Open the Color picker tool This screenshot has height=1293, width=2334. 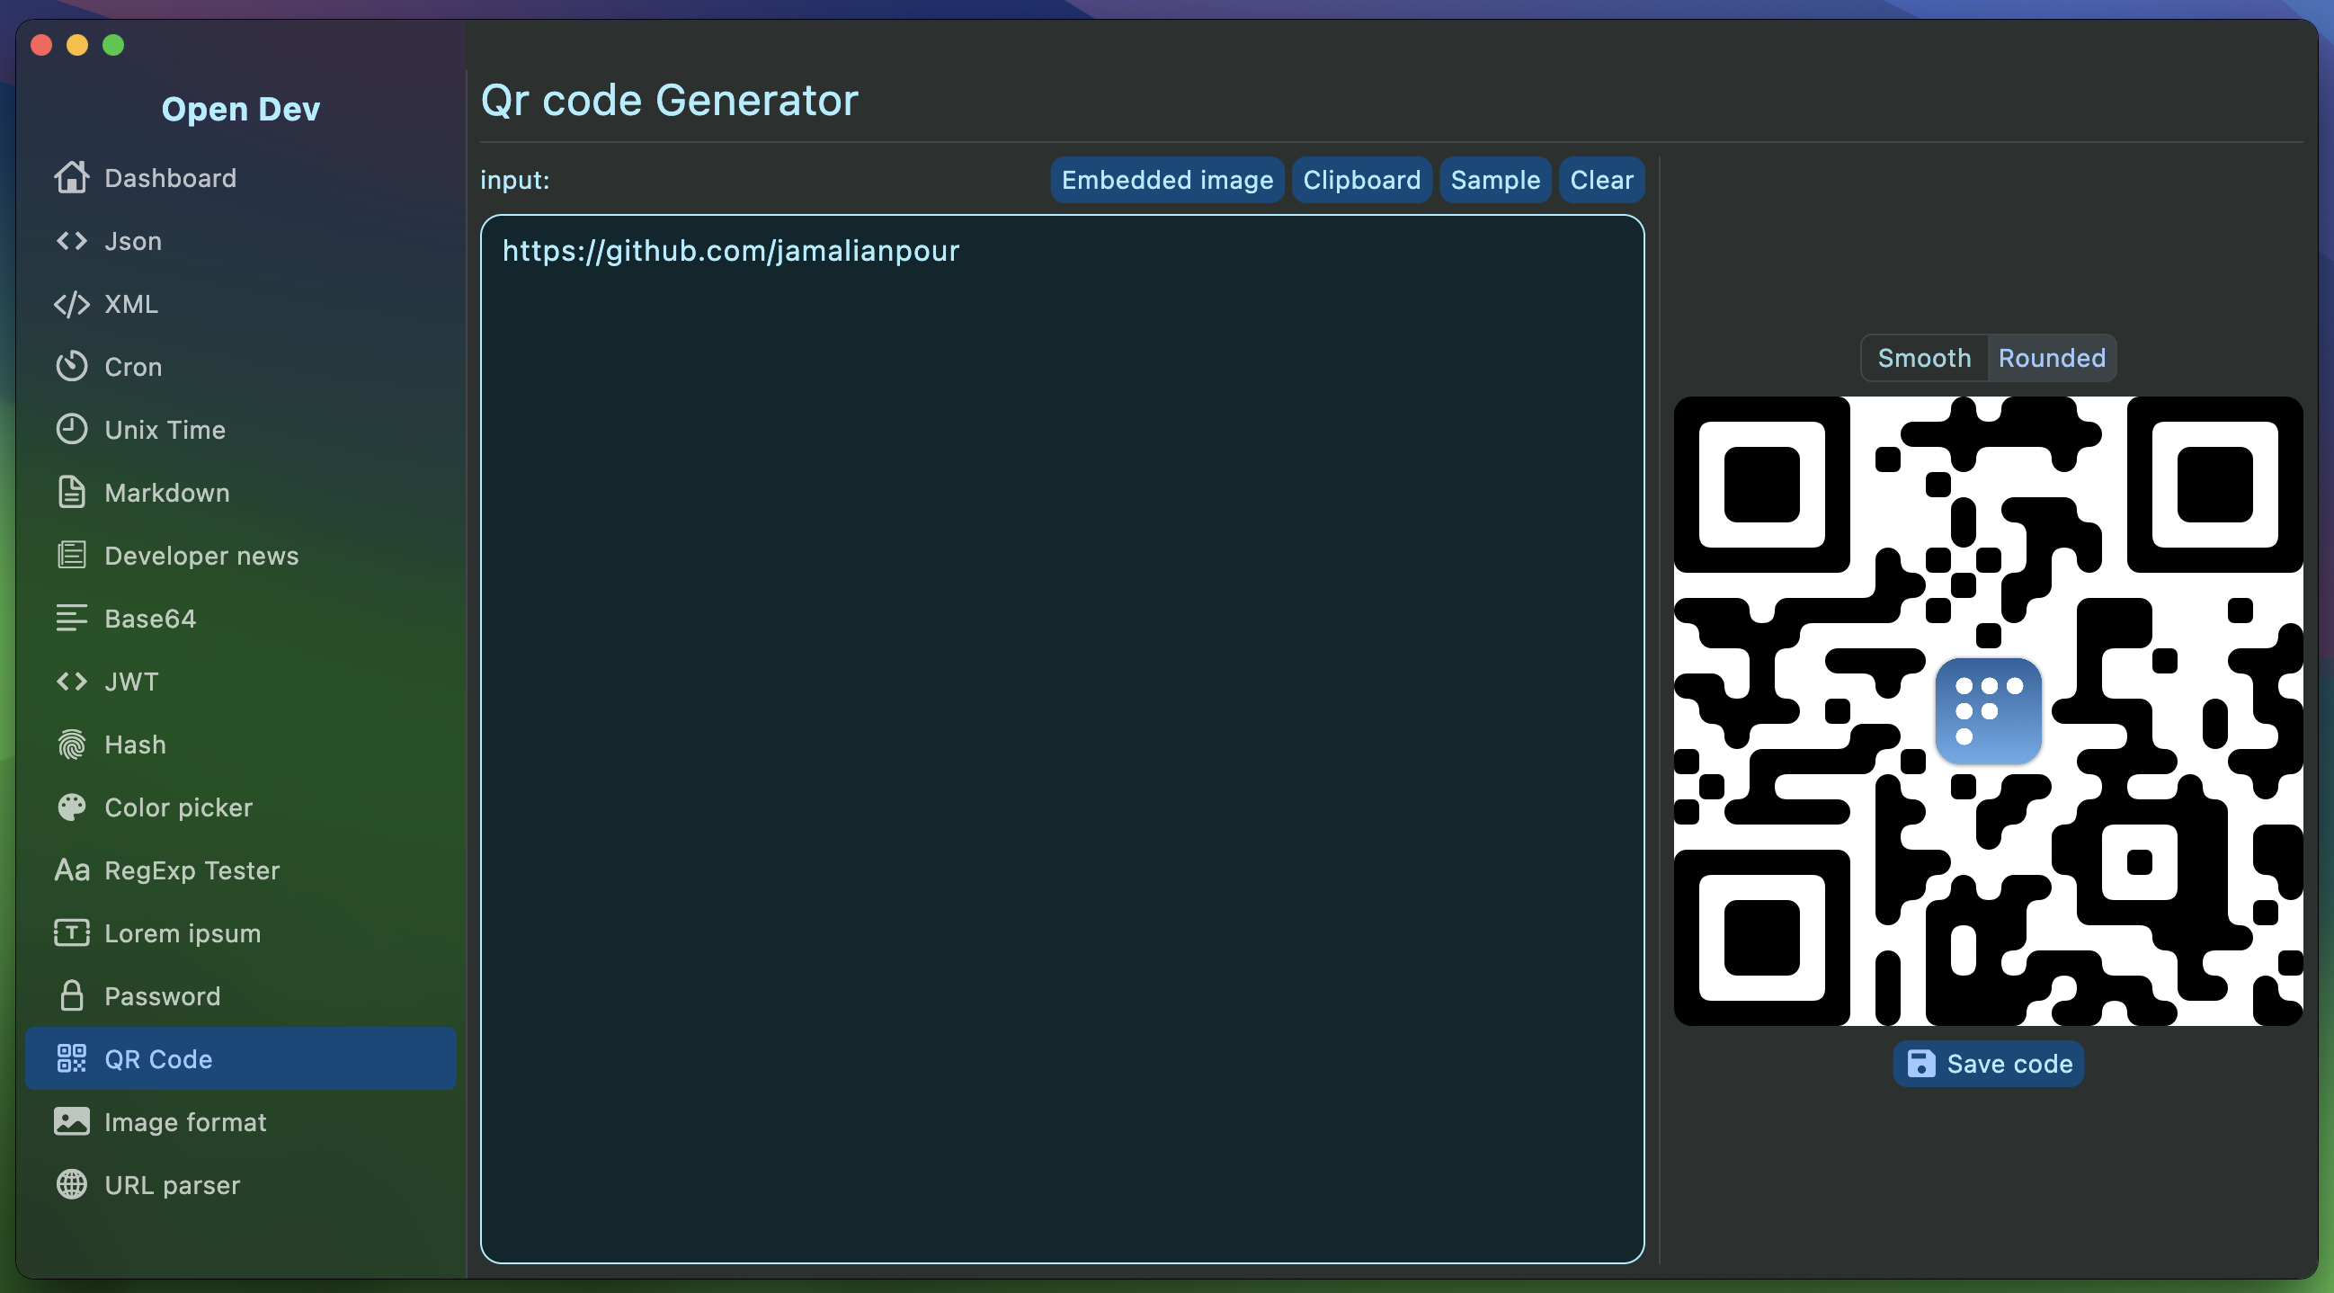coord(240,807)
